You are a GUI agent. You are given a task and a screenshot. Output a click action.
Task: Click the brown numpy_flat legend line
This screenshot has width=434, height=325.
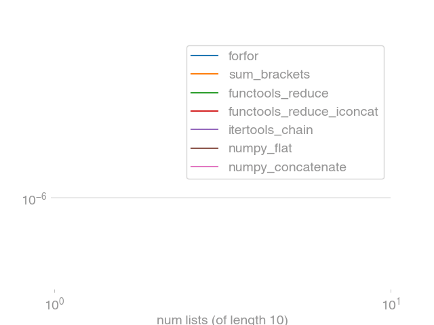(205, 148)
